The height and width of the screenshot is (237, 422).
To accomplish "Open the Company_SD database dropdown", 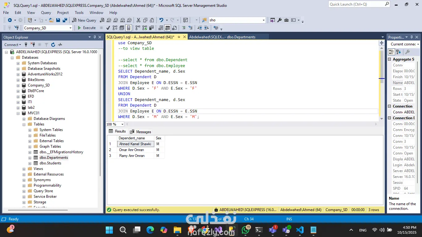I will coord(70,28).
